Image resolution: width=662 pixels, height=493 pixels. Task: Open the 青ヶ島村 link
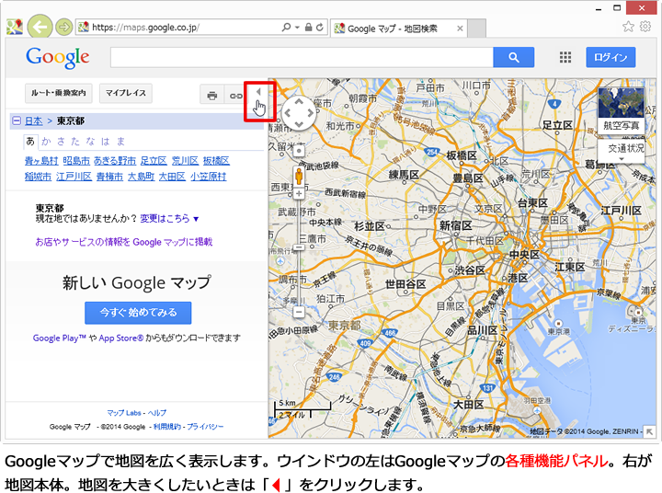point(41,161)
